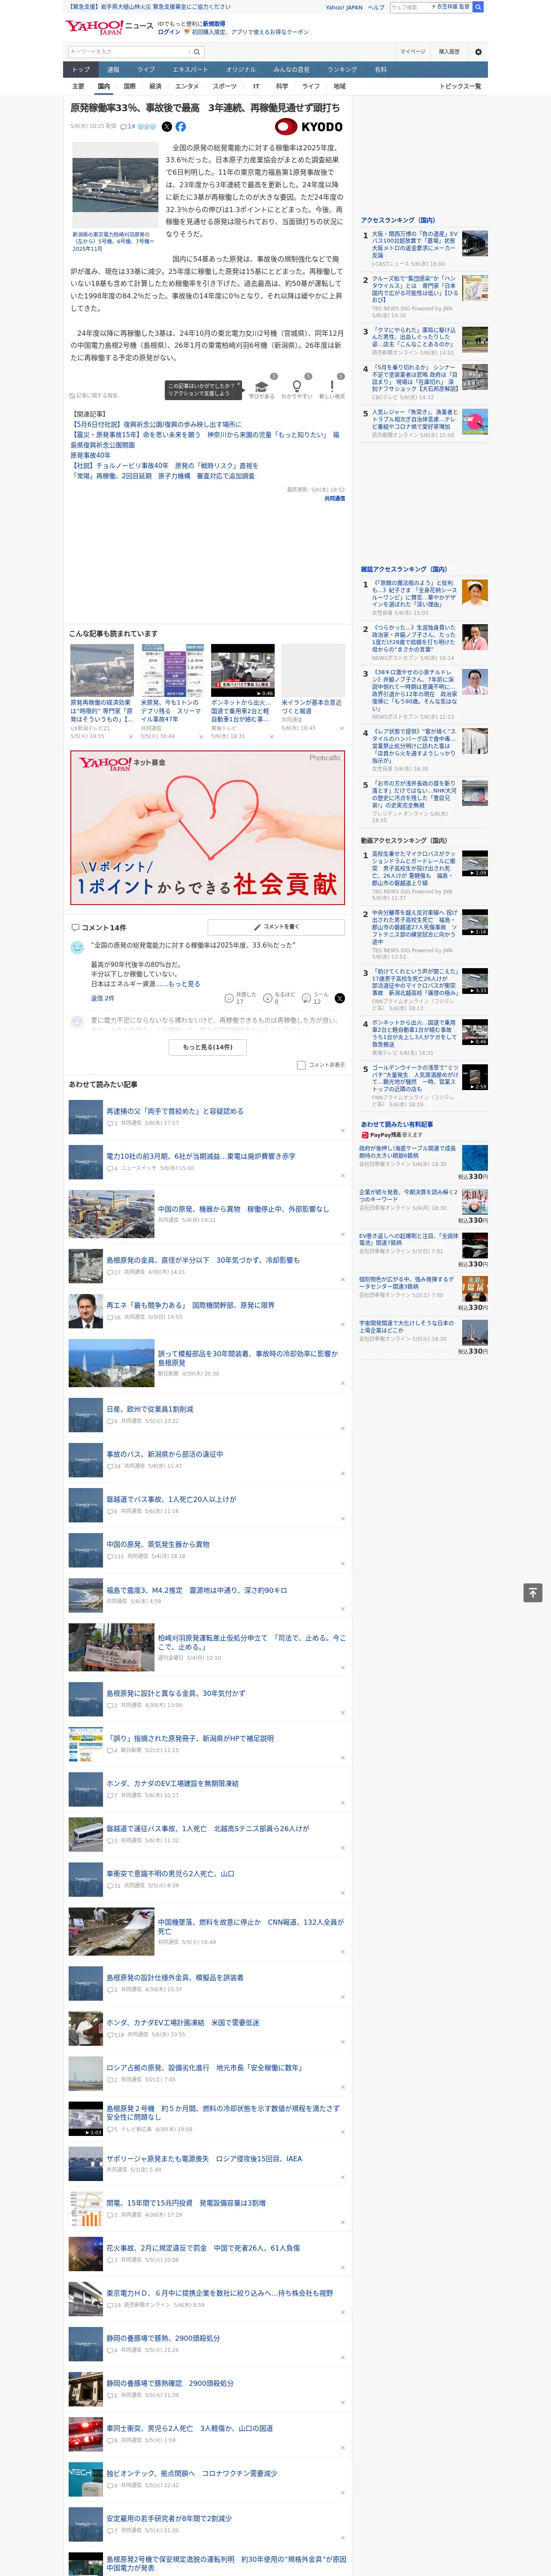Select the 国内 category
This screenshot has width=551, height=2576.
pyautogui.click(x=104, y=87)
